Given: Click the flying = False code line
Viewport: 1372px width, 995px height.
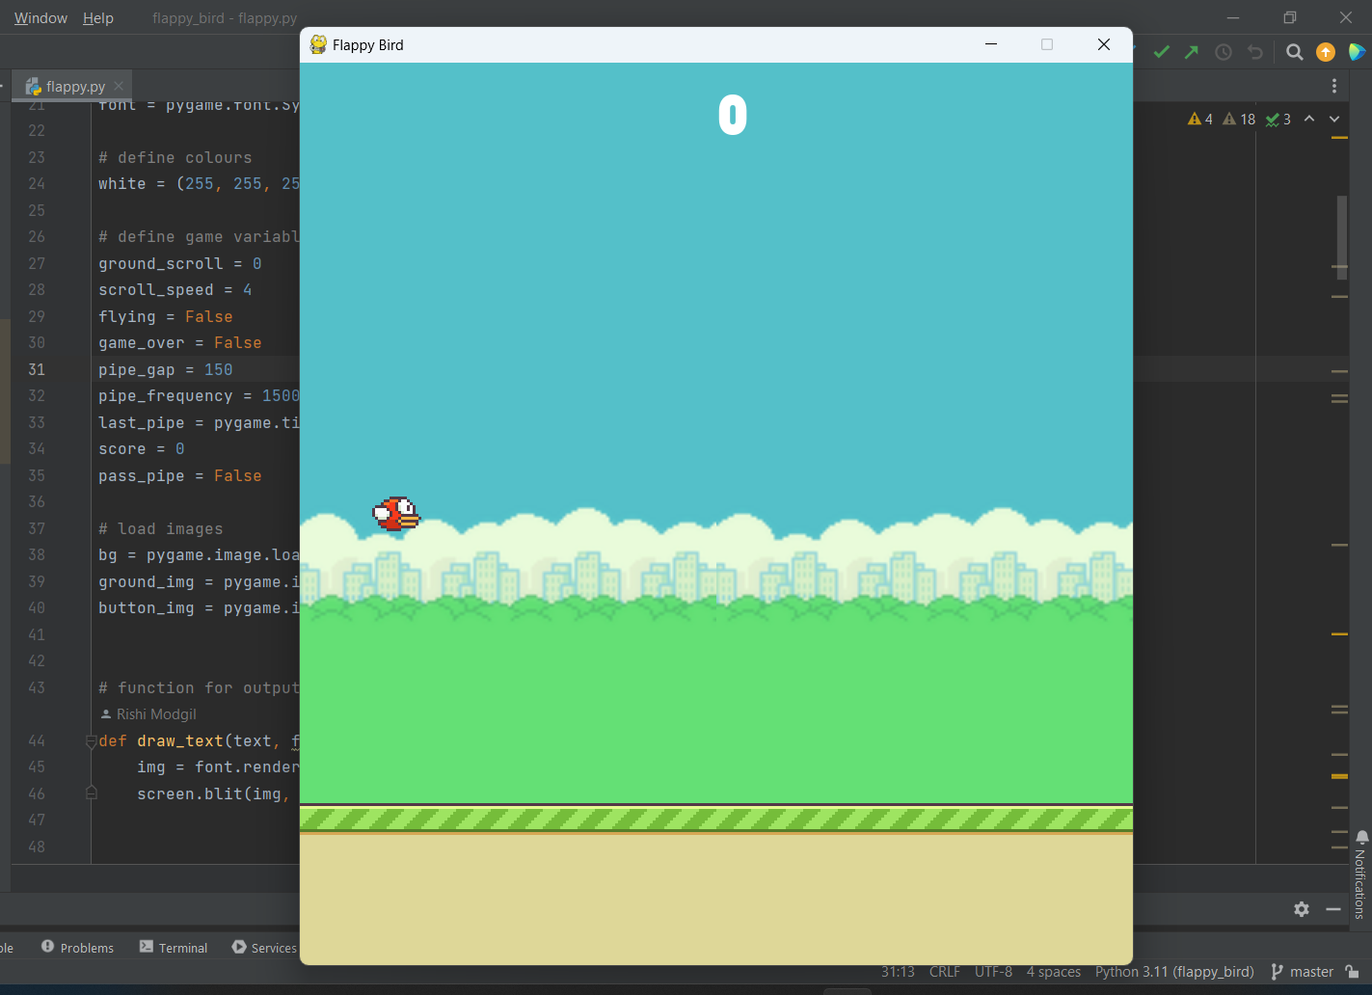Looking at the screenshot, I should click(166, 316).
